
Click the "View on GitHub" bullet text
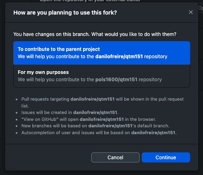point(89,119)
